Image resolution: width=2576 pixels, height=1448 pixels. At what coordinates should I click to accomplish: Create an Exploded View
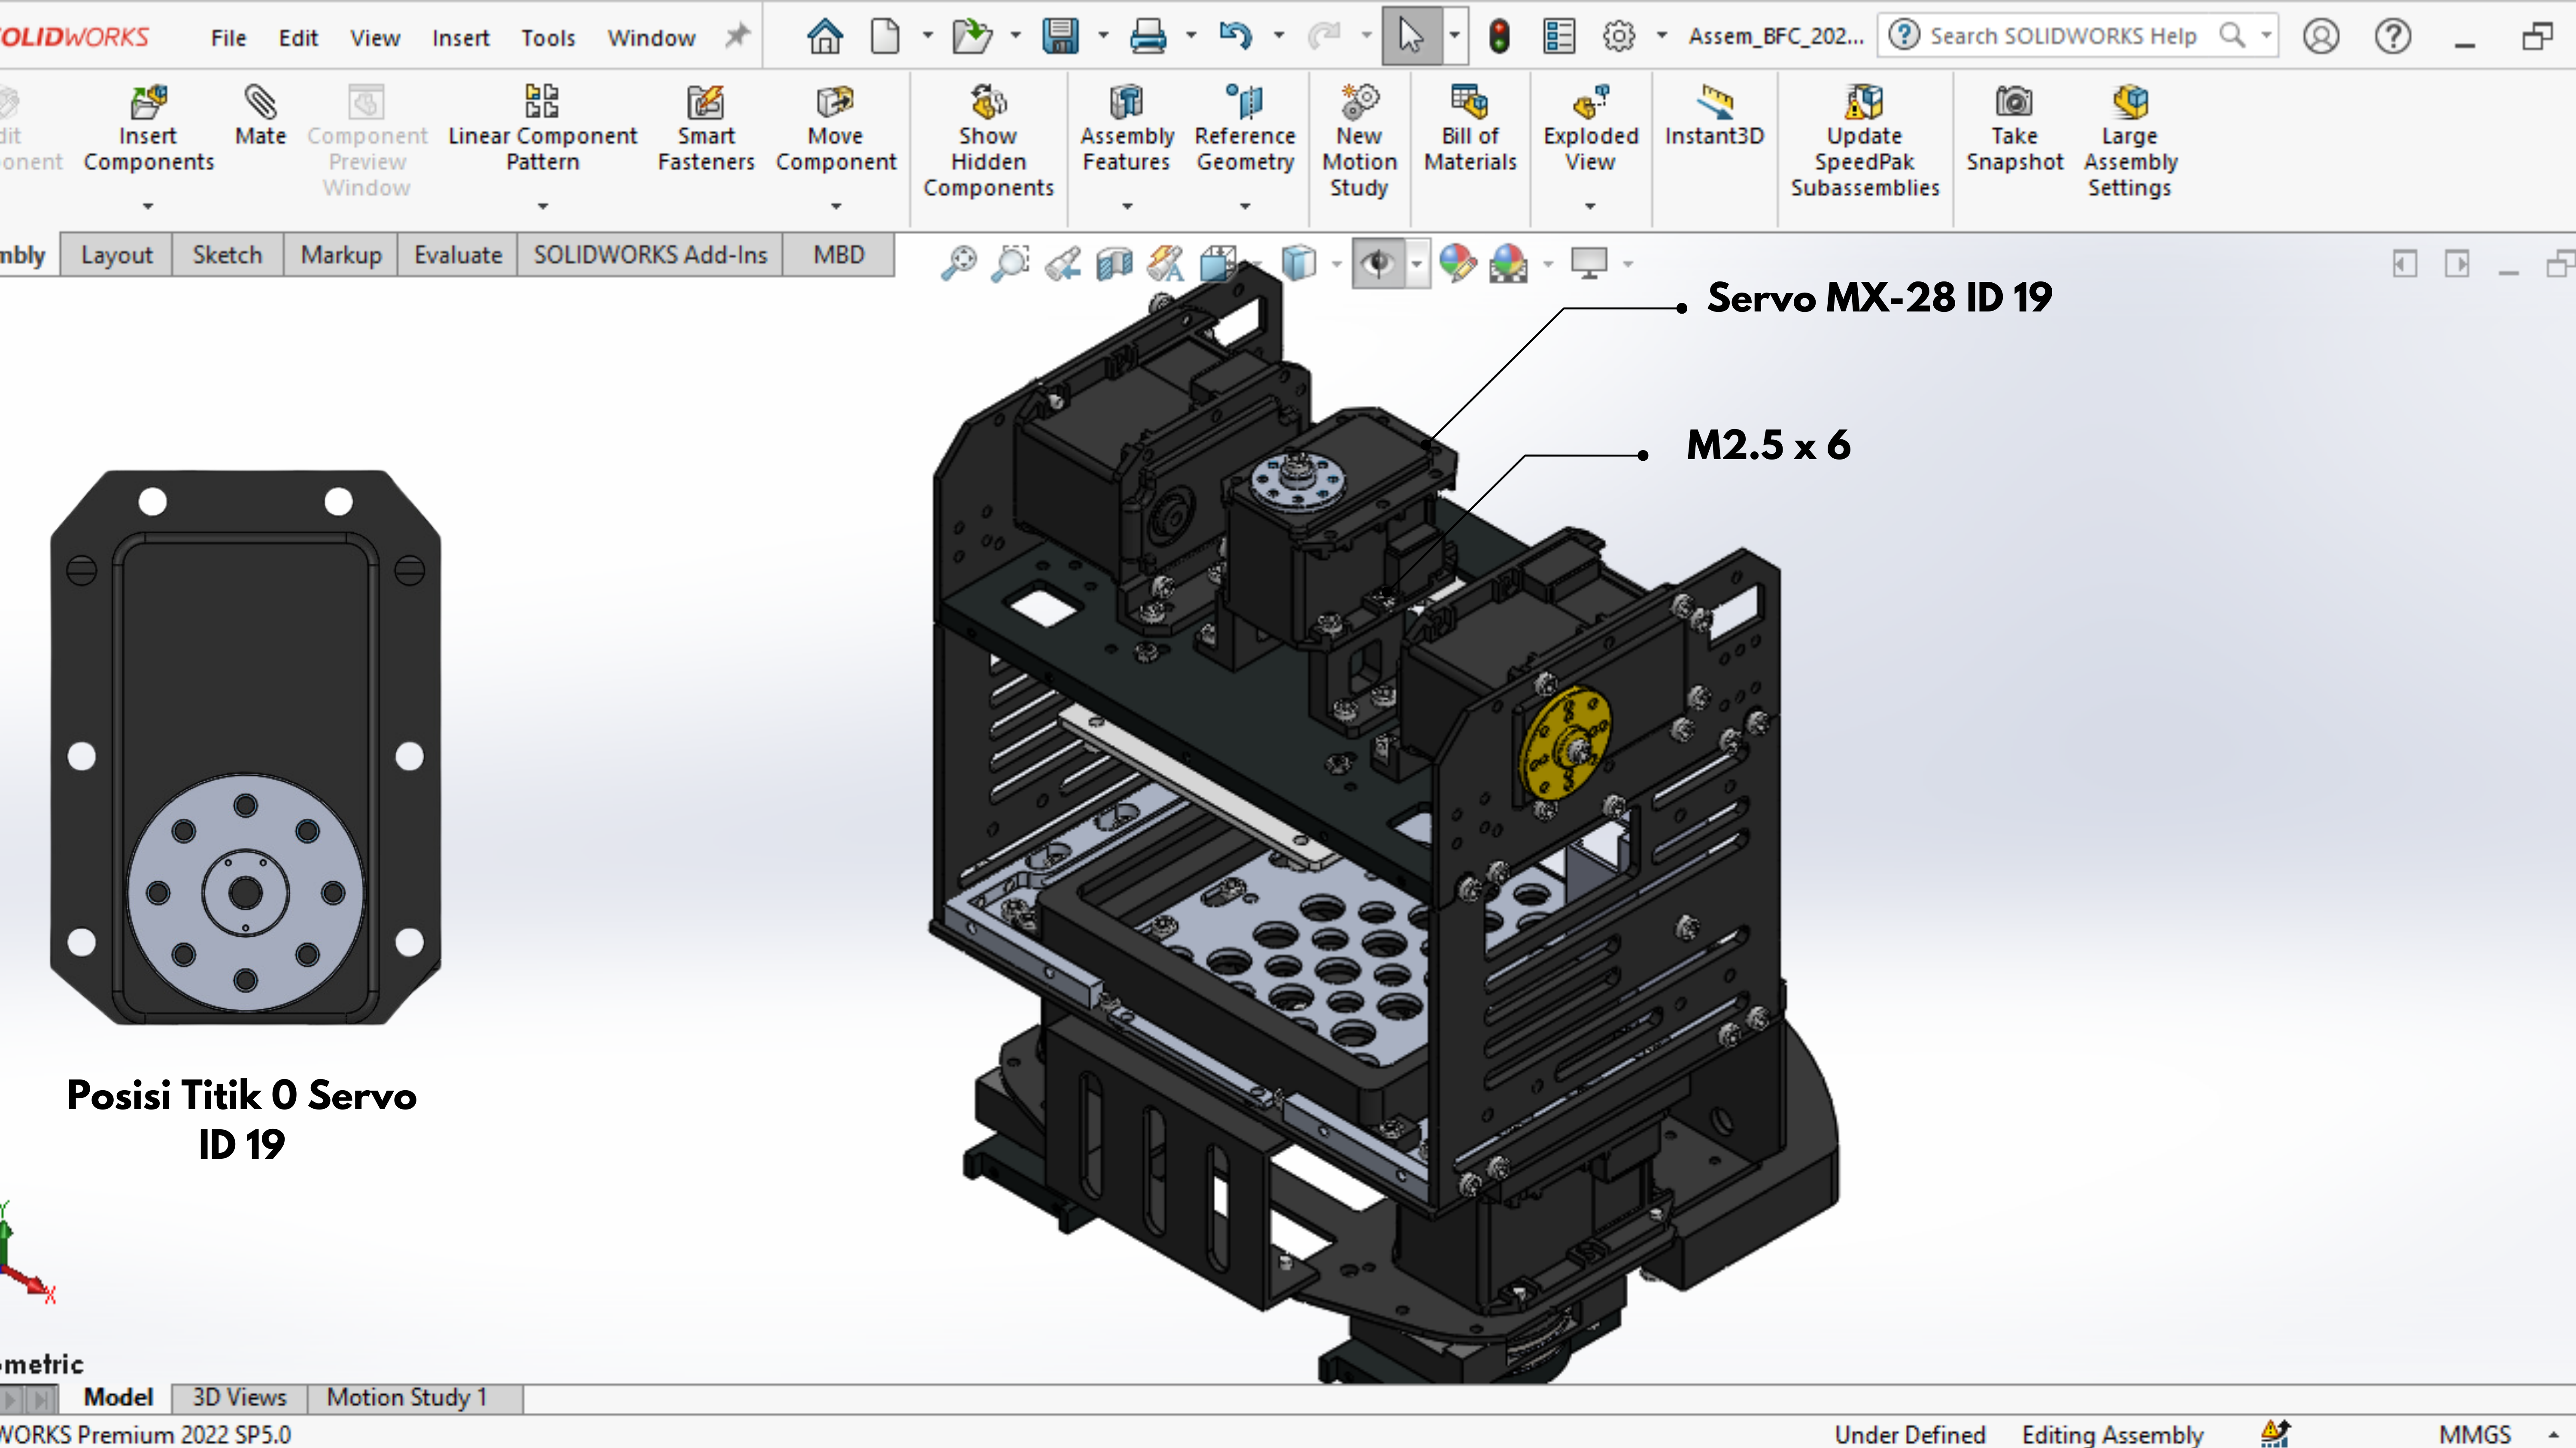pyautogui.click(x=1590, y=129)
